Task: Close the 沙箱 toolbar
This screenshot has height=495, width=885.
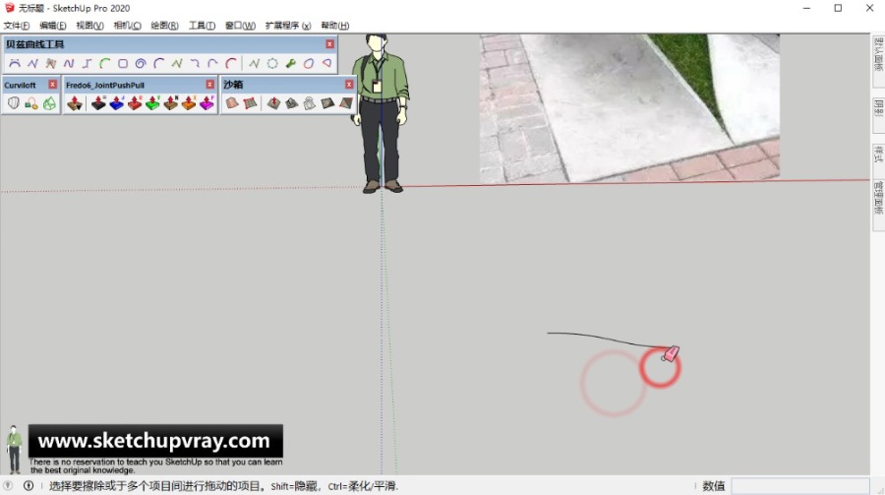Action: pyautogui.click(x=349, y=85)
